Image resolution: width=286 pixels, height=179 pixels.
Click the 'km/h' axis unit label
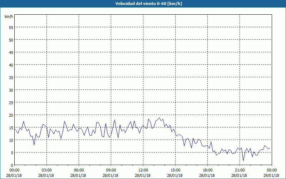9,16
